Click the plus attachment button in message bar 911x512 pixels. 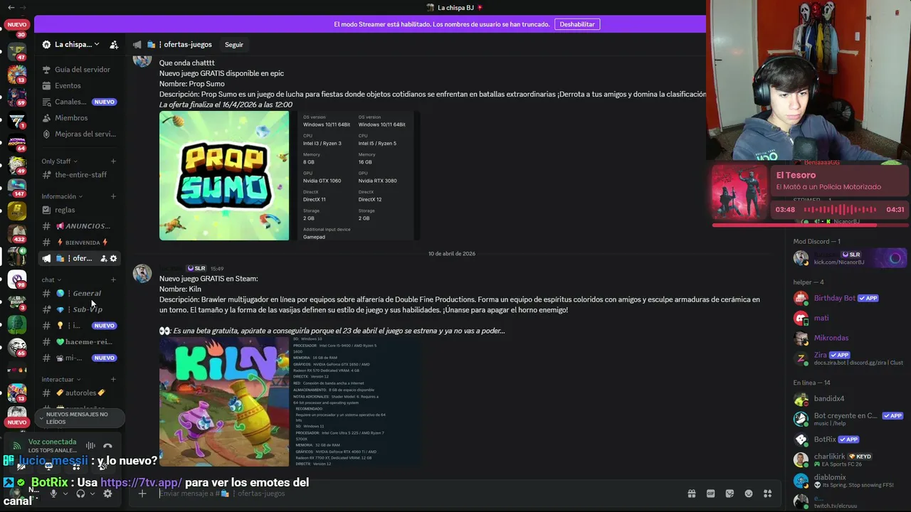click(142, 494)
